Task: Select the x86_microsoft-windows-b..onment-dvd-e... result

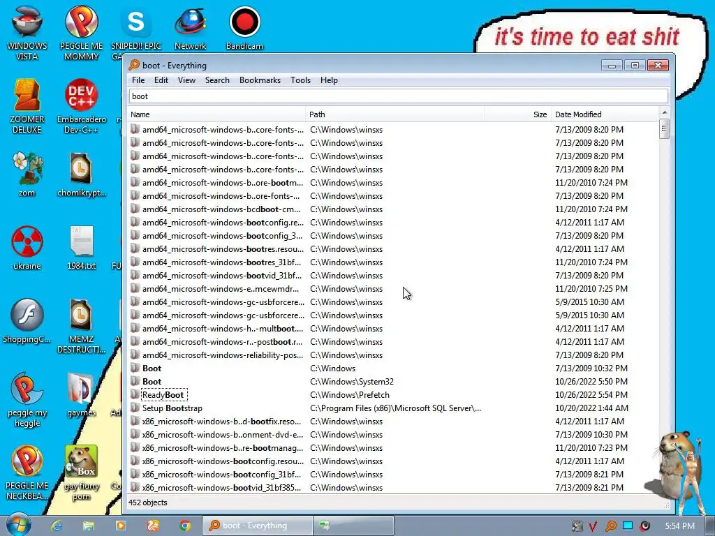Action: [223, 434]
